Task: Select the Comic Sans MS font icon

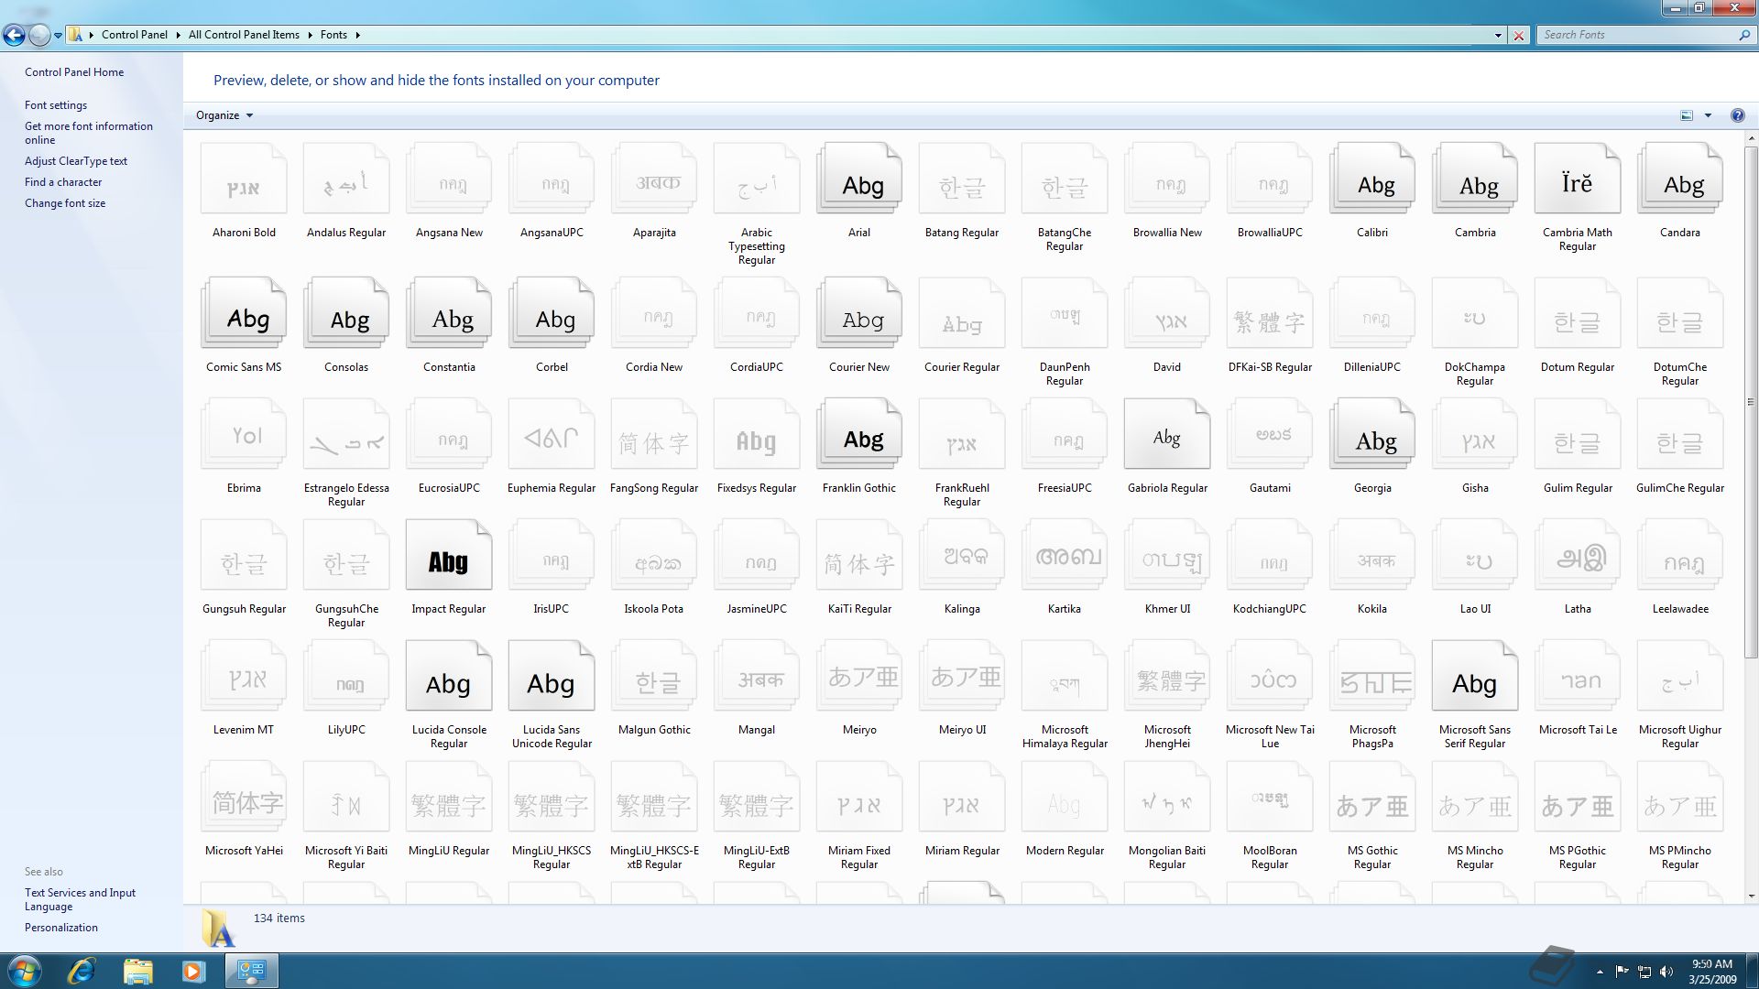Action: coord(244,313)
